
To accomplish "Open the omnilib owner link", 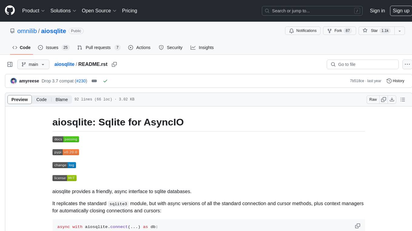I will [x=27, y=31].
